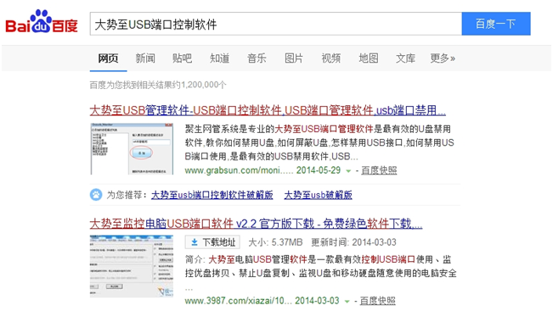Click suggestion 大势至usb破解版

point(318,195)
